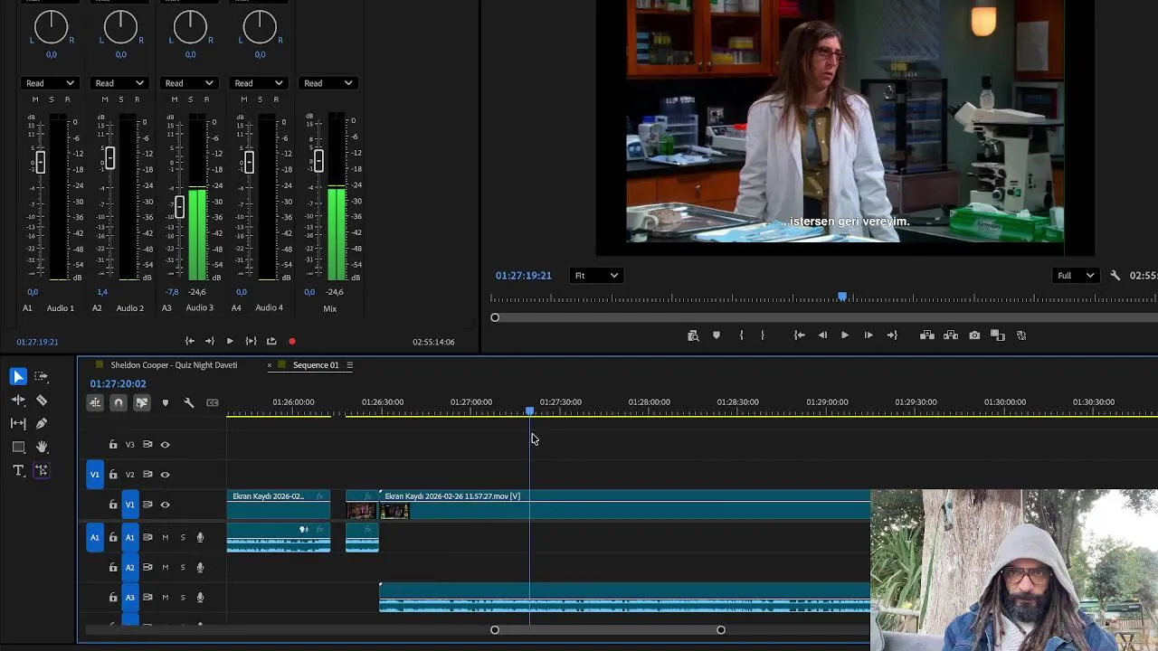Select the Rectangle tool

[x=18, y=447]
